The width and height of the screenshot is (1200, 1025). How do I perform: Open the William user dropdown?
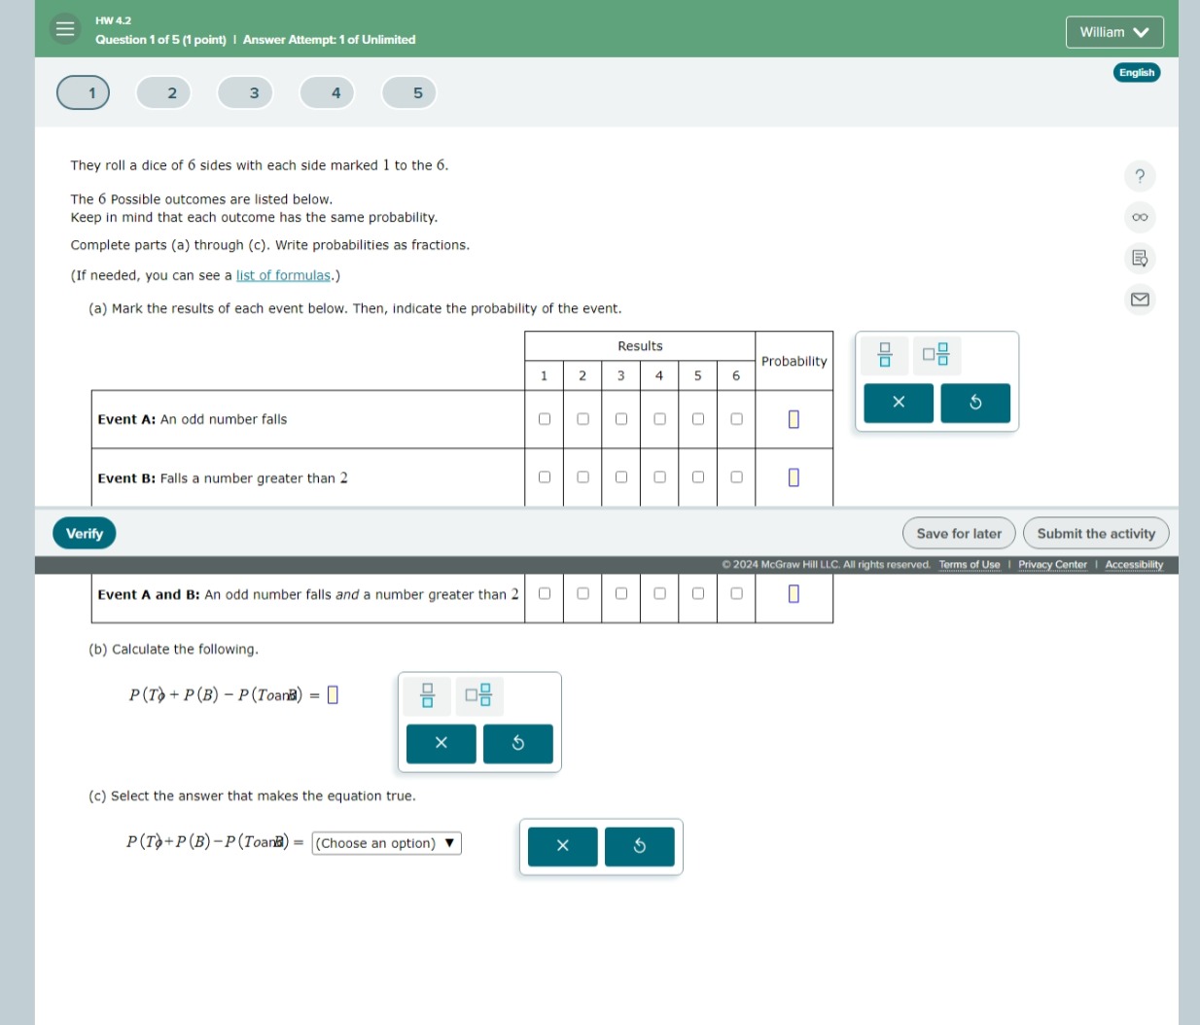click(1114, 32)
